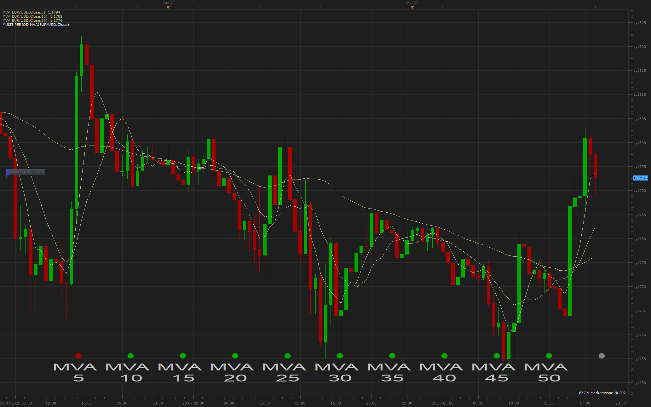This screenshot has width=651, height=407.
Task: Click the 19.07.2021 07:30 time label
Action: point(16,403)
